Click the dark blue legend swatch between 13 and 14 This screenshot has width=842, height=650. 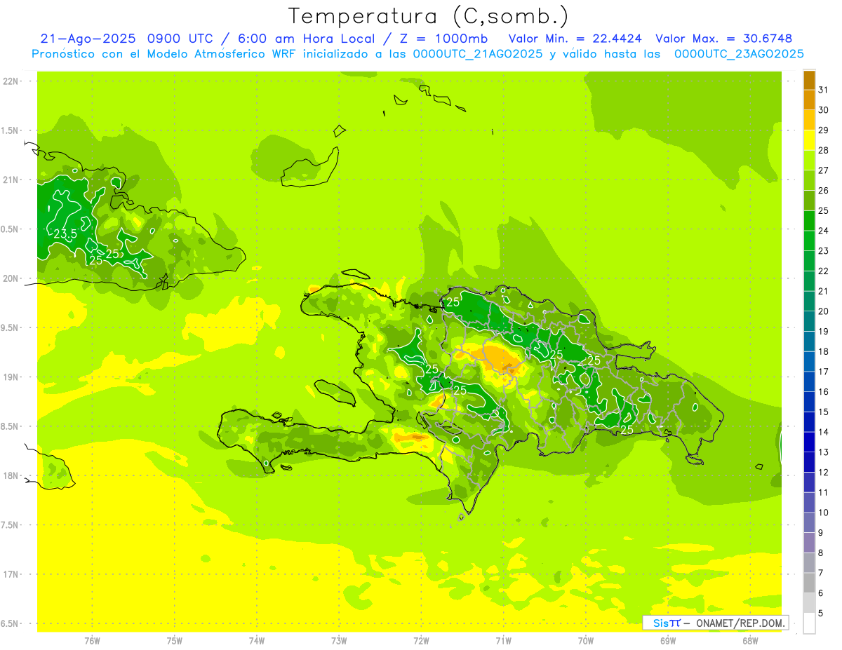click(809, 442)
